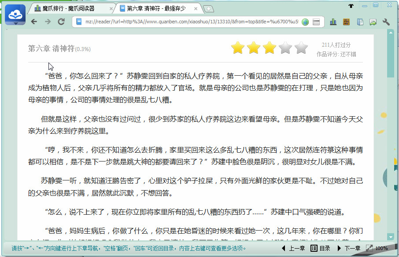399x257 pixels.
Task: Switch to the 魔爪排行 tab
Action: coord(70,8)
